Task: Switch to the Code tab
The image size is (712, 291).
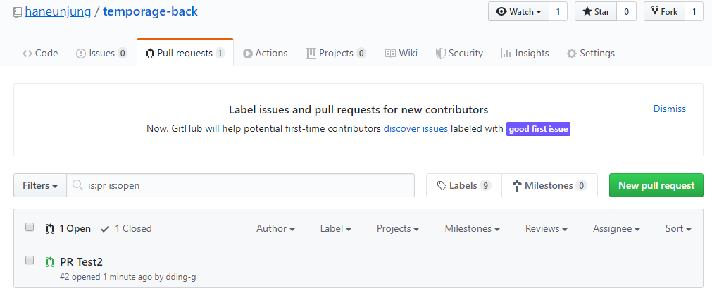Action: 40,53
